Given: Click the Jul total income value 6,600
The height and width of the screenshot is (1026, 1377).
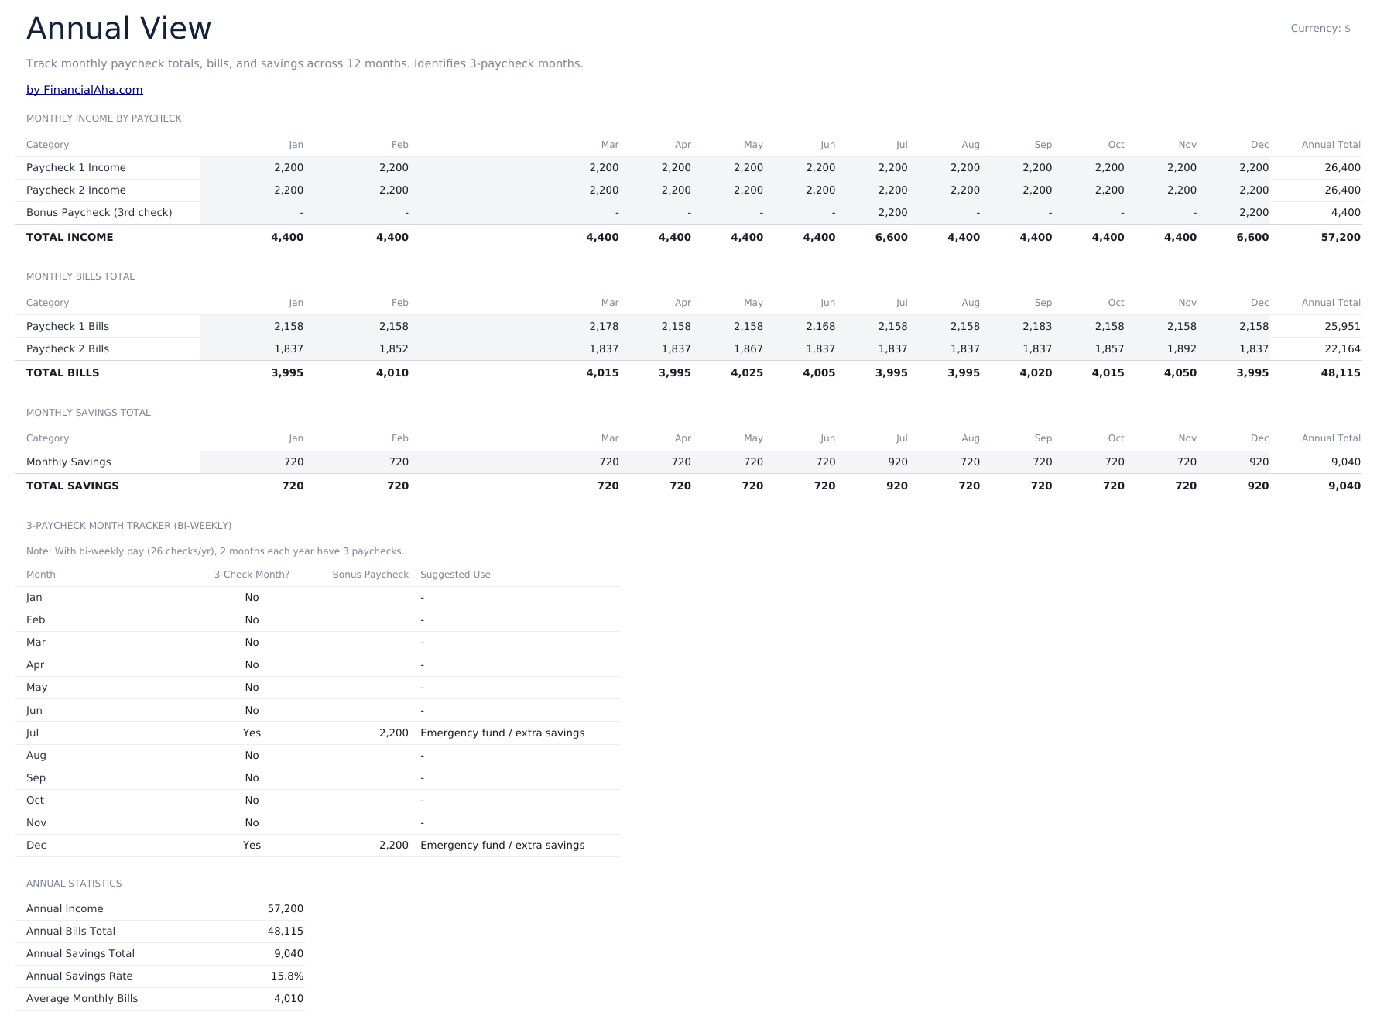Looking at the screenshot, I should pos(892,238).
